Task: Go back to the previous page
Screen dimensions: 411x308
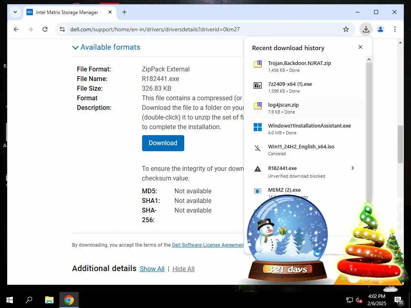Action: (x=16, y=29)
